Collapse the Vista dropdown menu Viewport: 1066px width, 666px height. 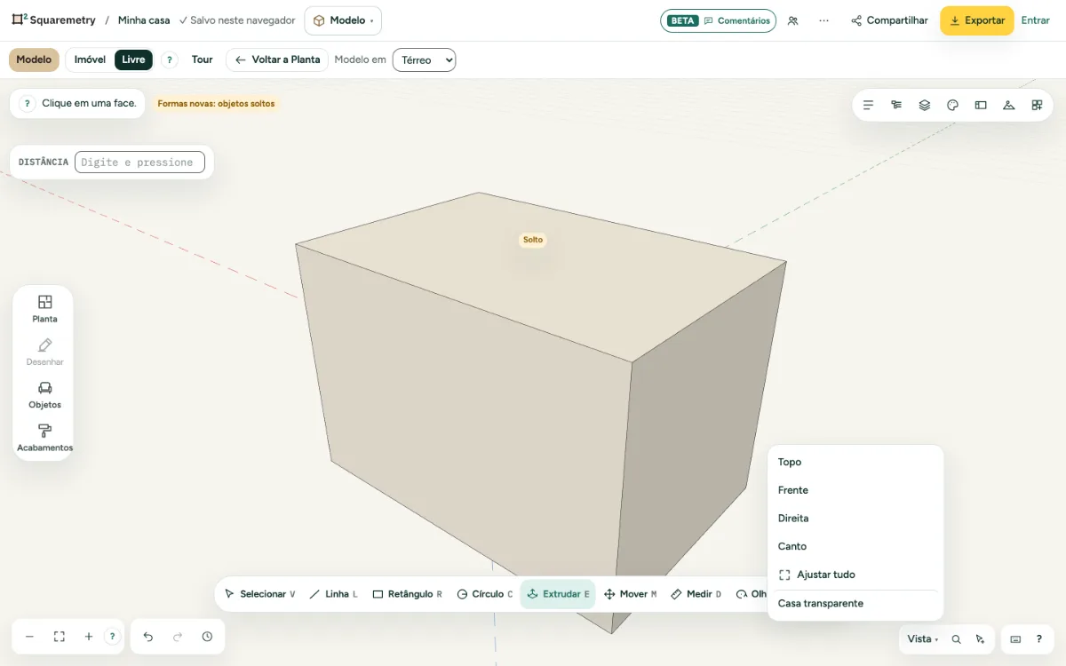coord(922,638)
